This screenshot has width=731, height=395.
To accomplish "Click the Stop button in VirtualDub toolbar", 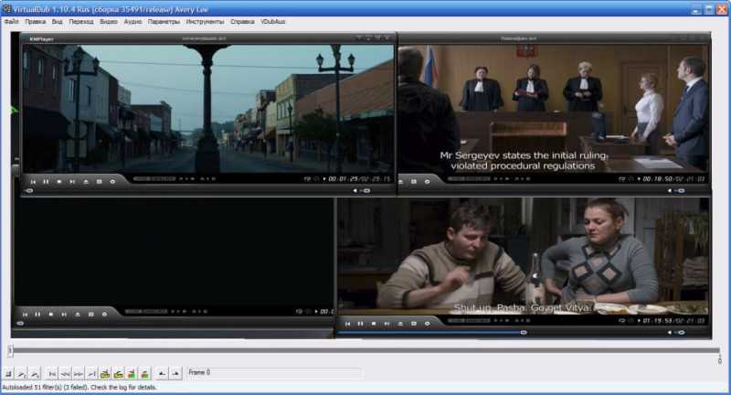I will pos(8,374).
